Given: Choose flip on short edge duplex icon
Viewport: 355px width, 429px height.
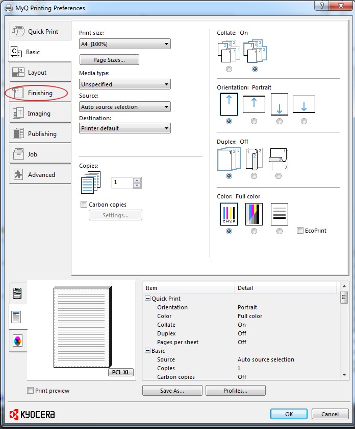Looking at the screenshot, I should [278, 159].
